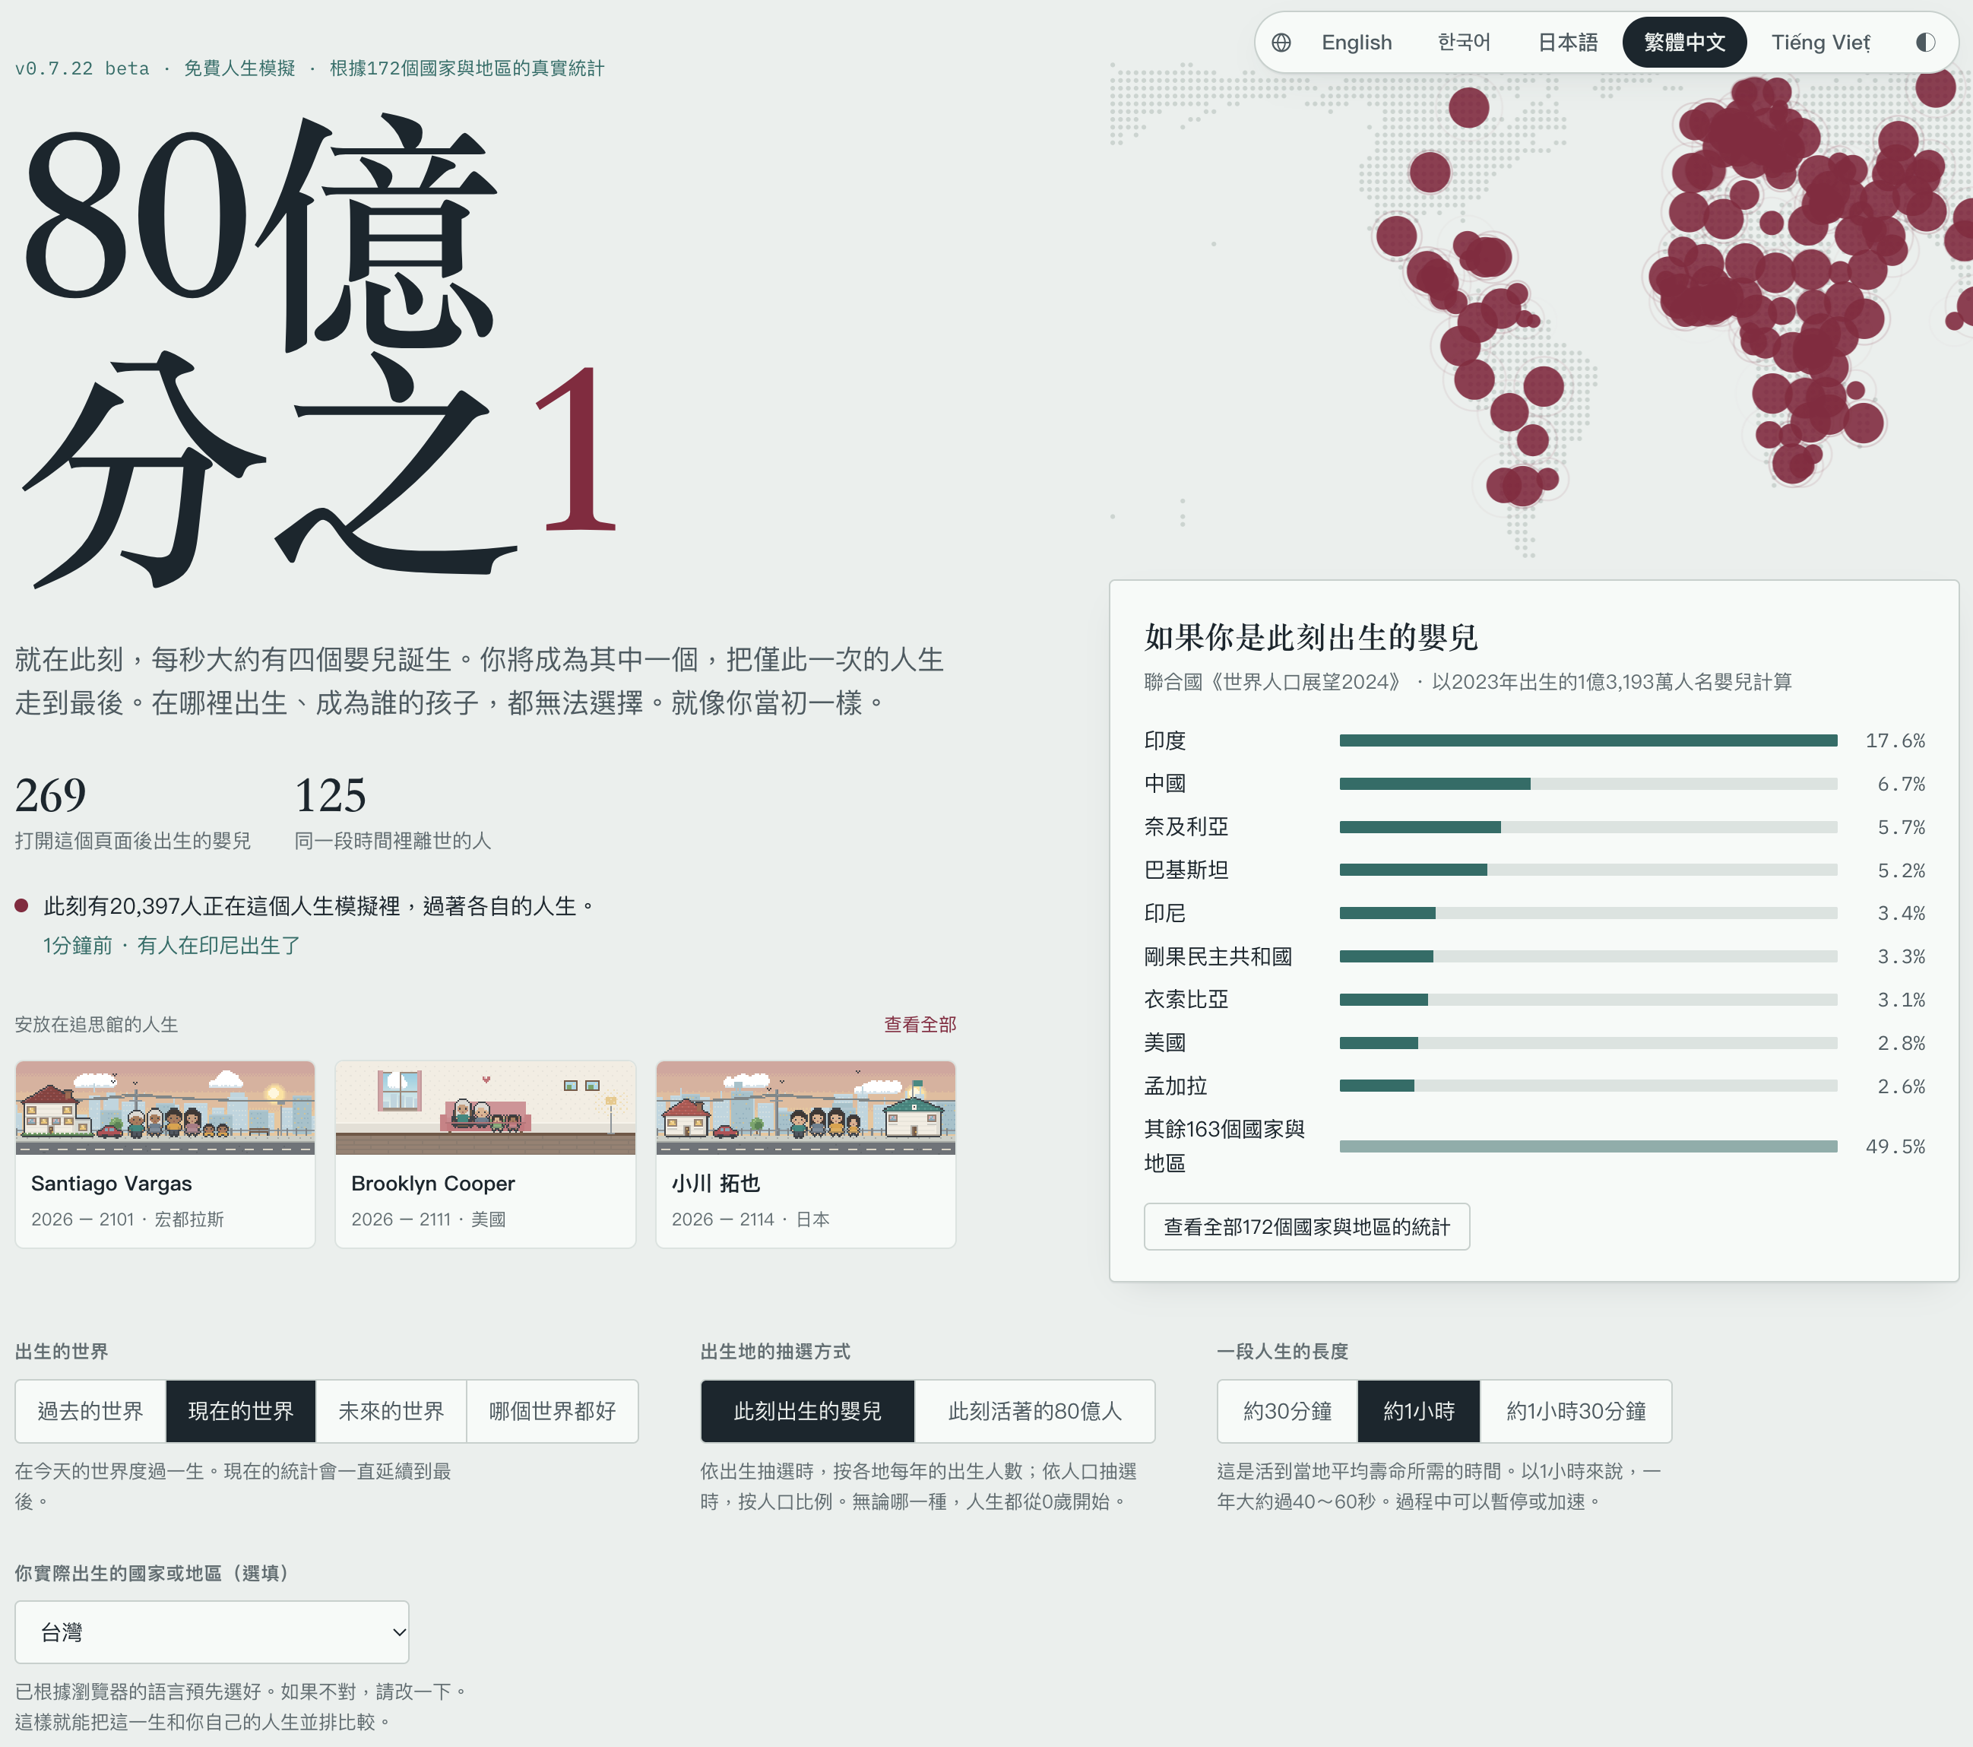This screenshot has width=1973, height=1747.
Task: Click the v0.7.22 beta version text
Action: (82, 68)
